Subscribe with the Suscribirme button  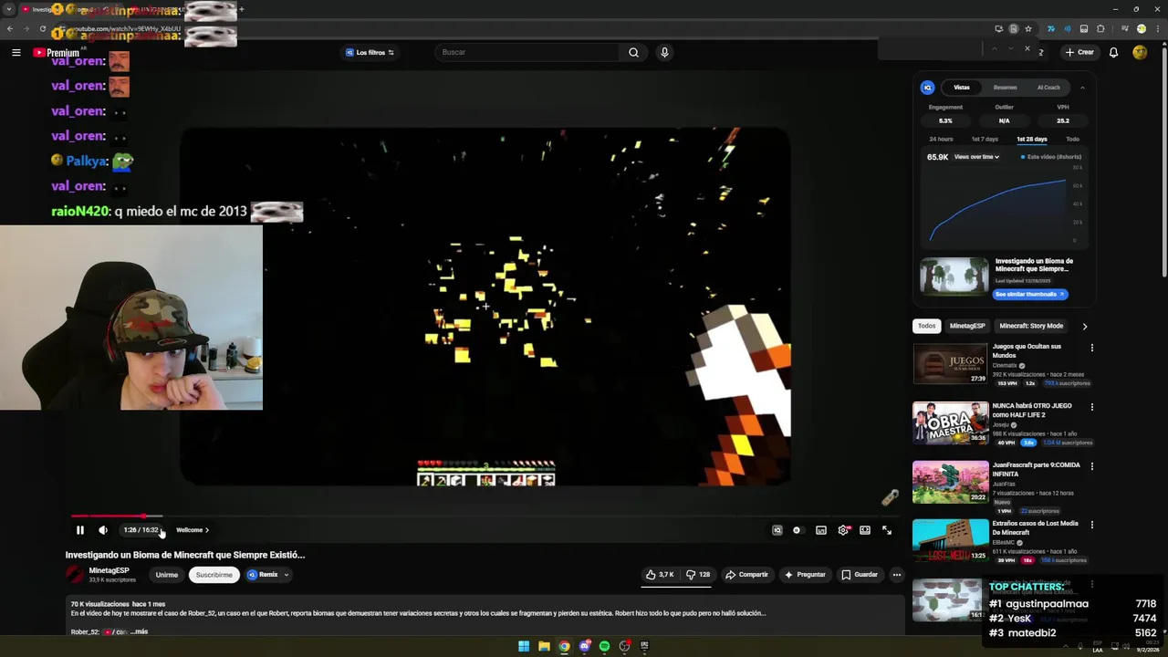pyautogui.click(x=214, y=575)
